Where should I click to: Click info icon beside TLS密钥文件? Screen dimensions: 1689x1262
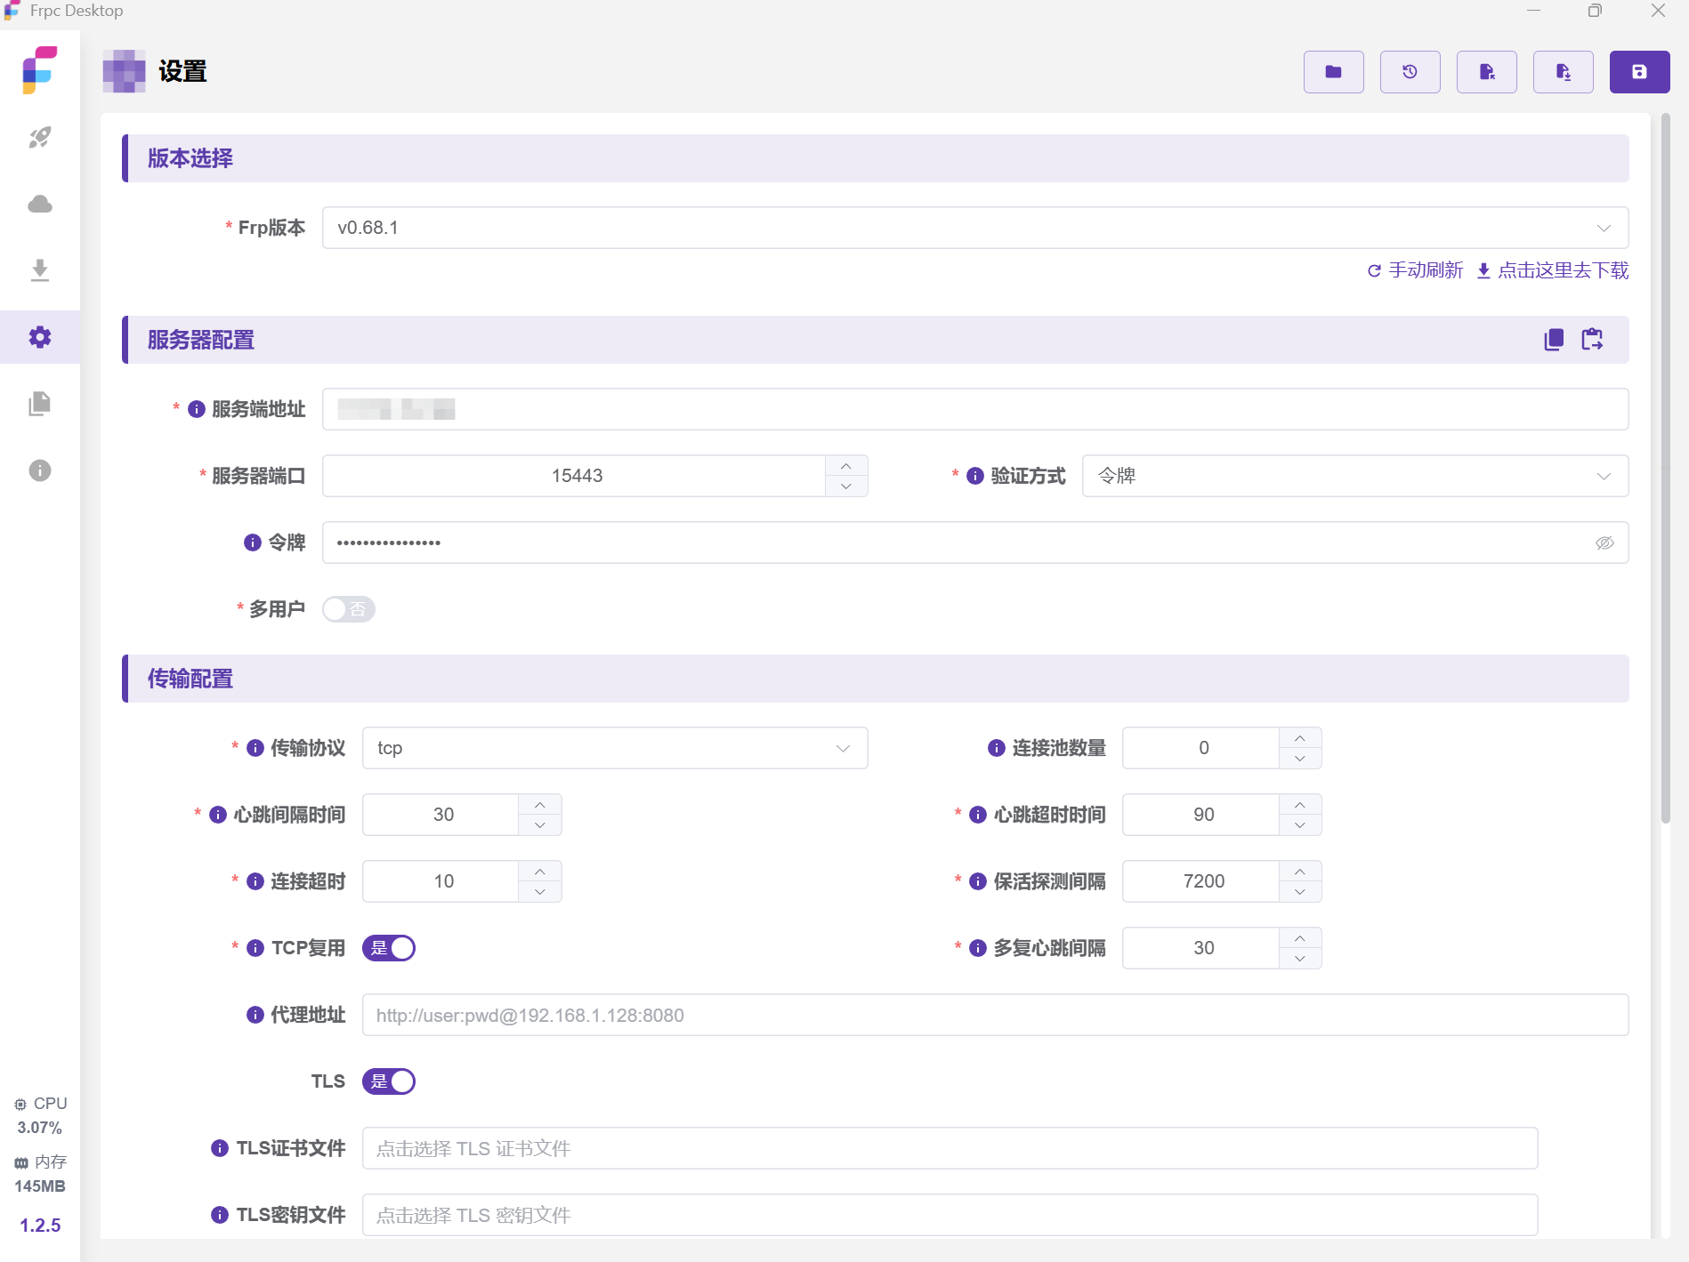220,1215
